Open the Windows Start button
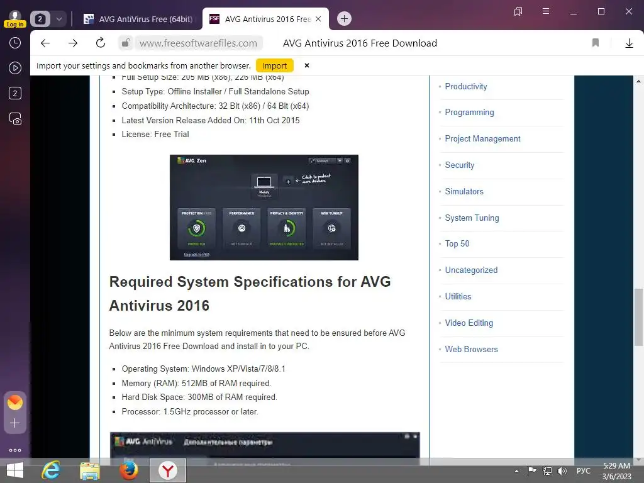 pyautogui.click(x=15, y=470)
